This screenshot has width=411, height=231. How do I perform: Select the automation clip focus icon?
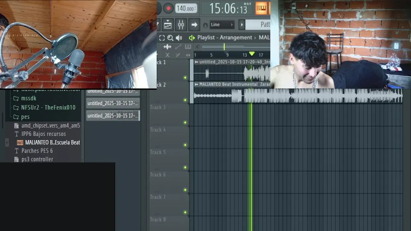point(178,47)
